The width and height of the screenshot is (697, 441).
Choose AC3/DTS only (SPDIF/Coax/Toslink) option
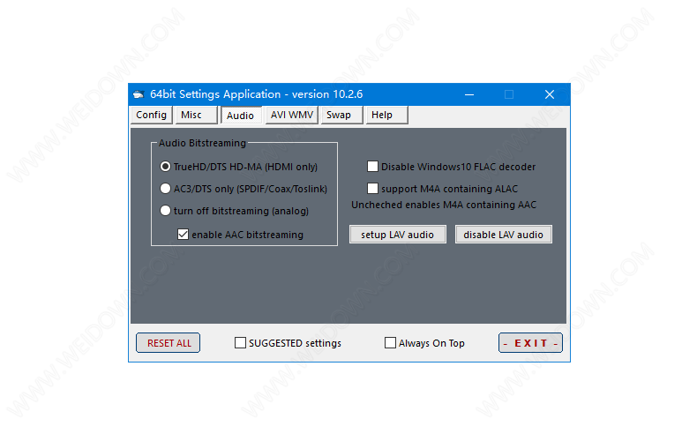(165, 188)
